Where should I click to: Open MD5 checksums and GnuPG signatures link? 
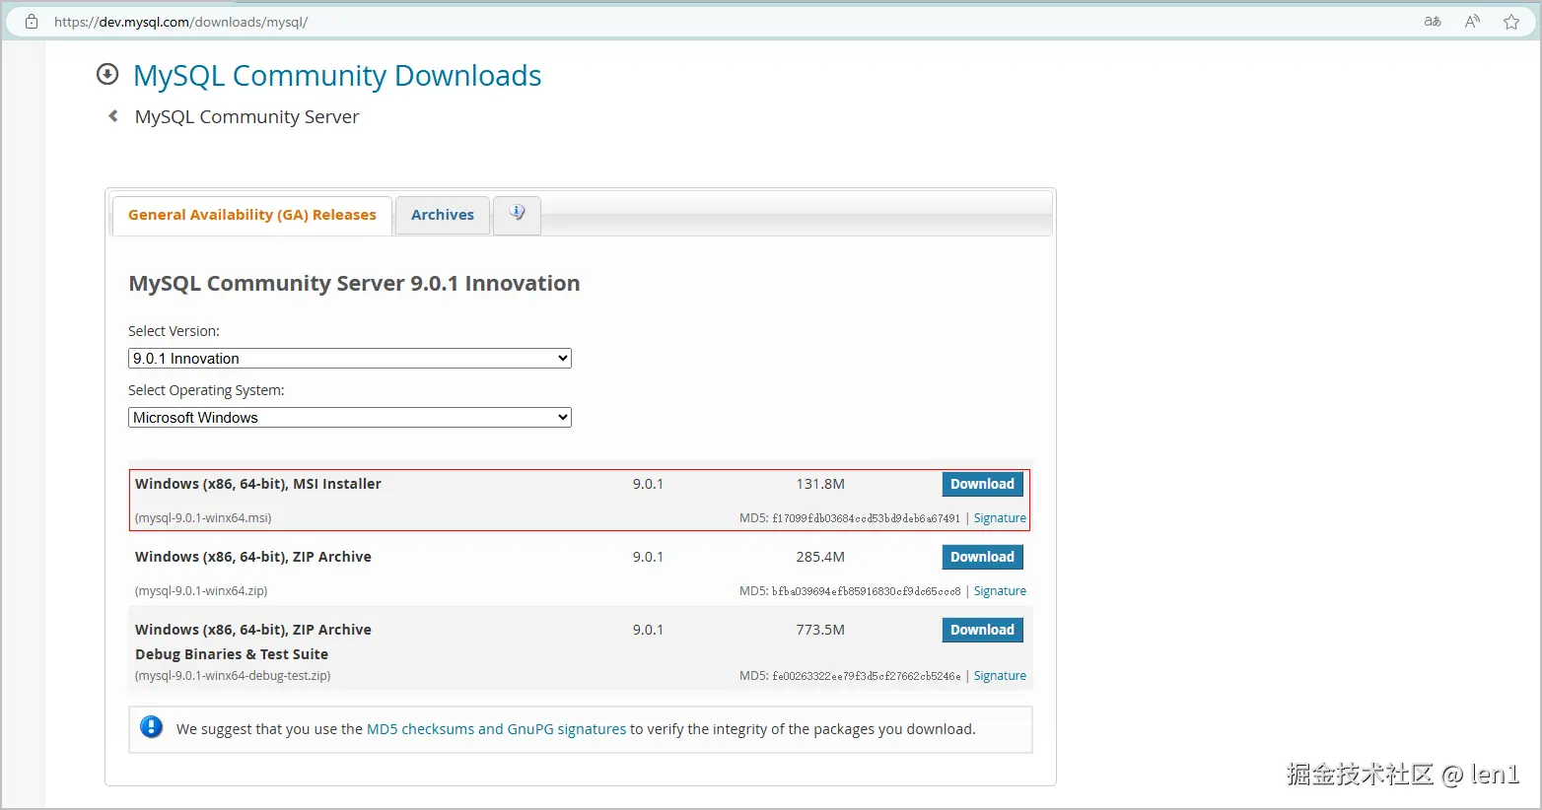click(x=496, y=729)
